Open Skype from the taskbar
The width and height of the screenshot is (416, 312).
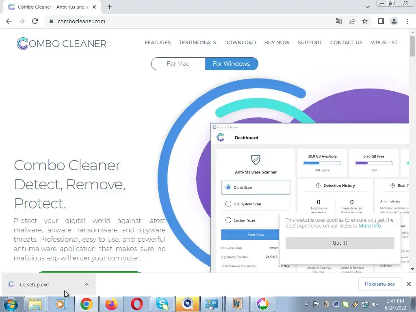[162, 304]
